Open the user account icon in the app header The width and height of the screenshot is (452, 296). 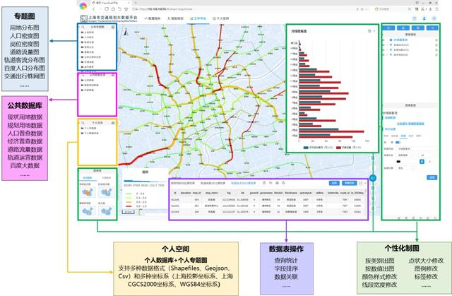[424, 18]
